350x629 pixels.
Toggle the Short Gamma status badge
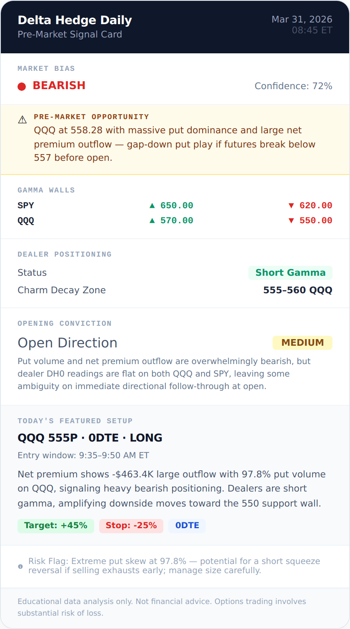click(x=290, y=273)
